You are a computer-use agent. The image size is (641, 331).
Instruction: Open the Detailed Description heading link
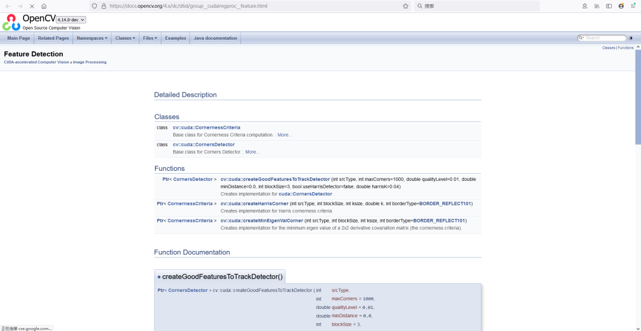tap(185, 95)
